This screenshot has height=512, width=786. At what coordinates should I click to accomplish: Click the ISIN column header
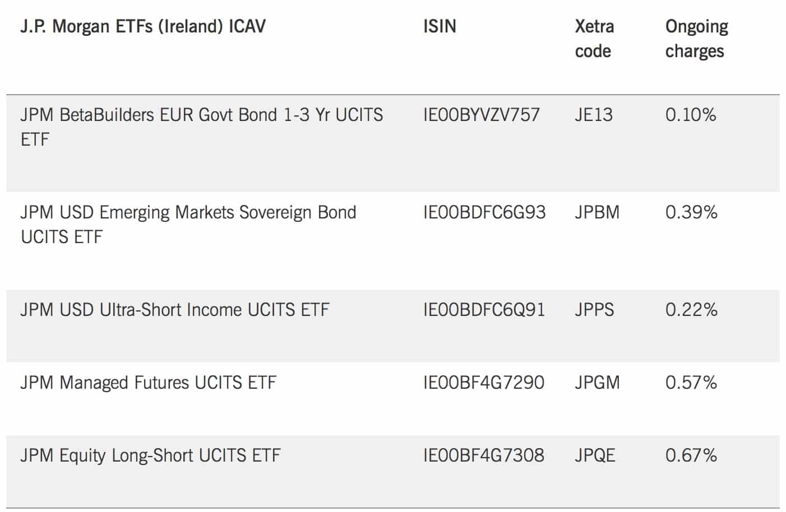[440, 26]
